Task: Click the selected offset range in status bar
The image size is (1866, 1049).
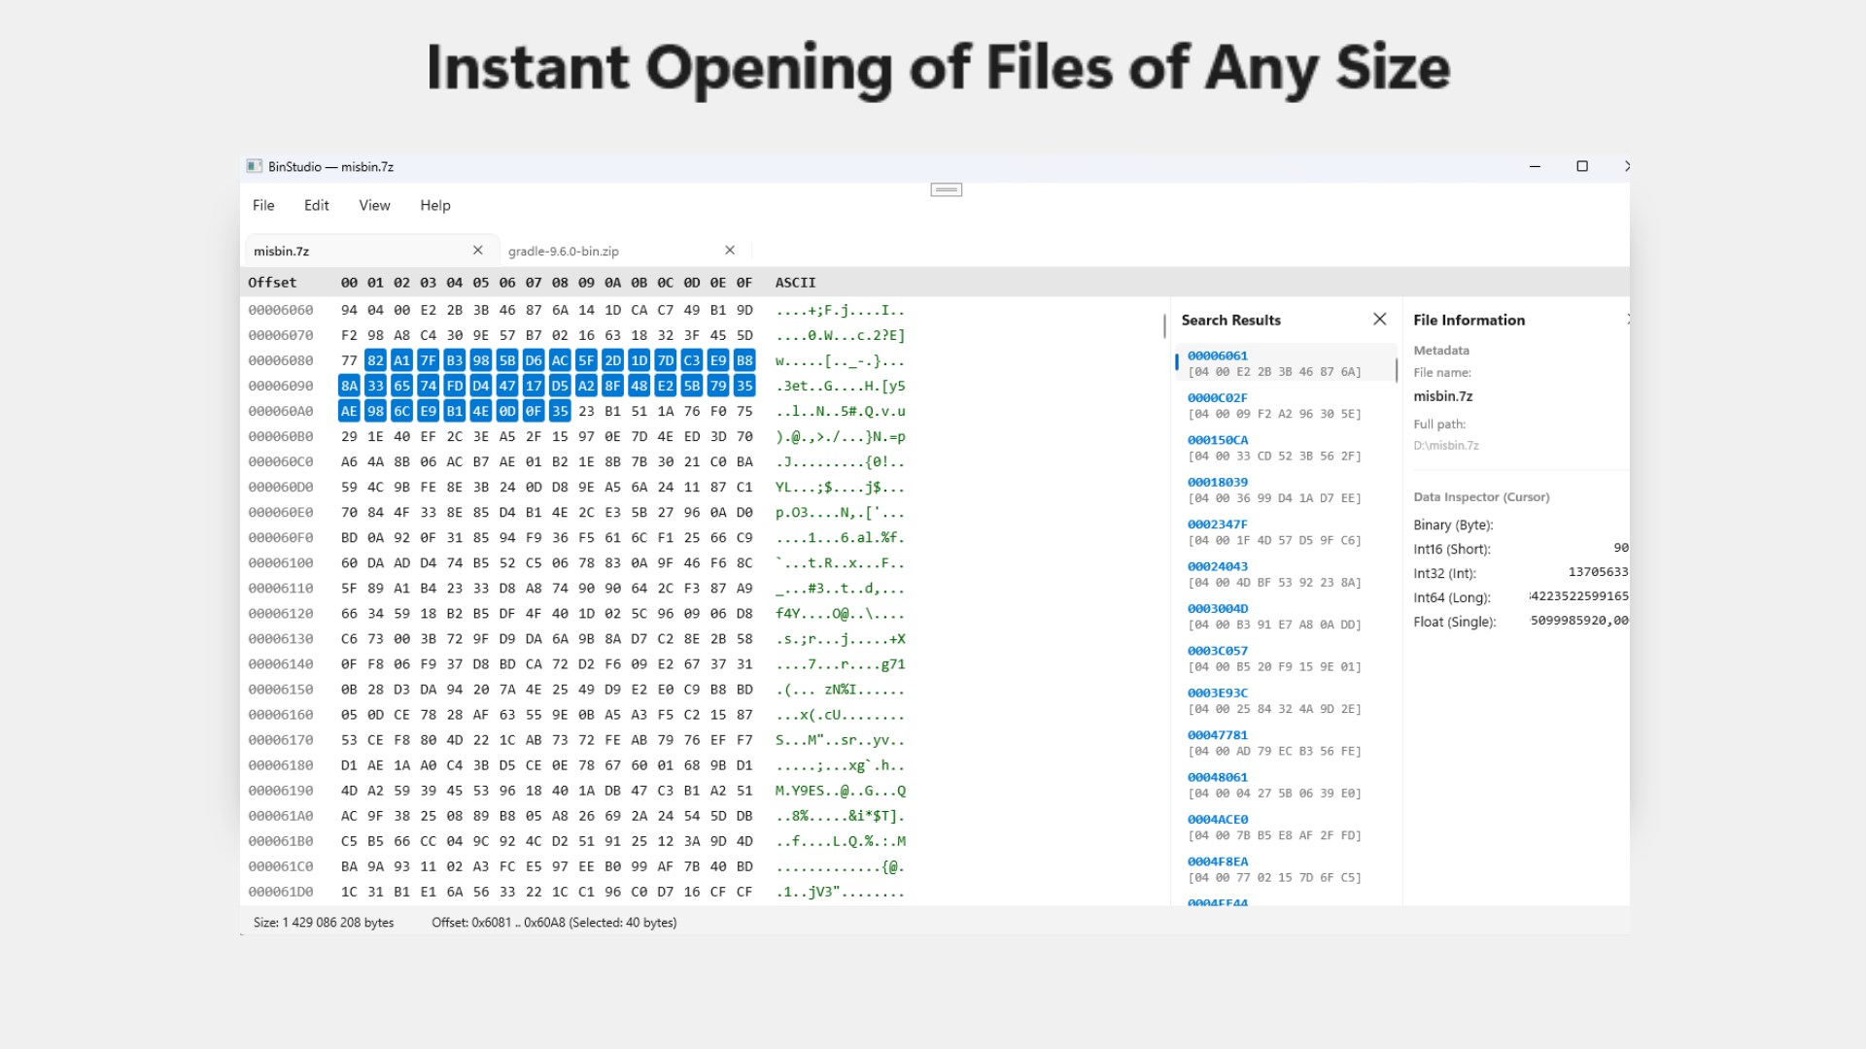Action: (554, 923)
